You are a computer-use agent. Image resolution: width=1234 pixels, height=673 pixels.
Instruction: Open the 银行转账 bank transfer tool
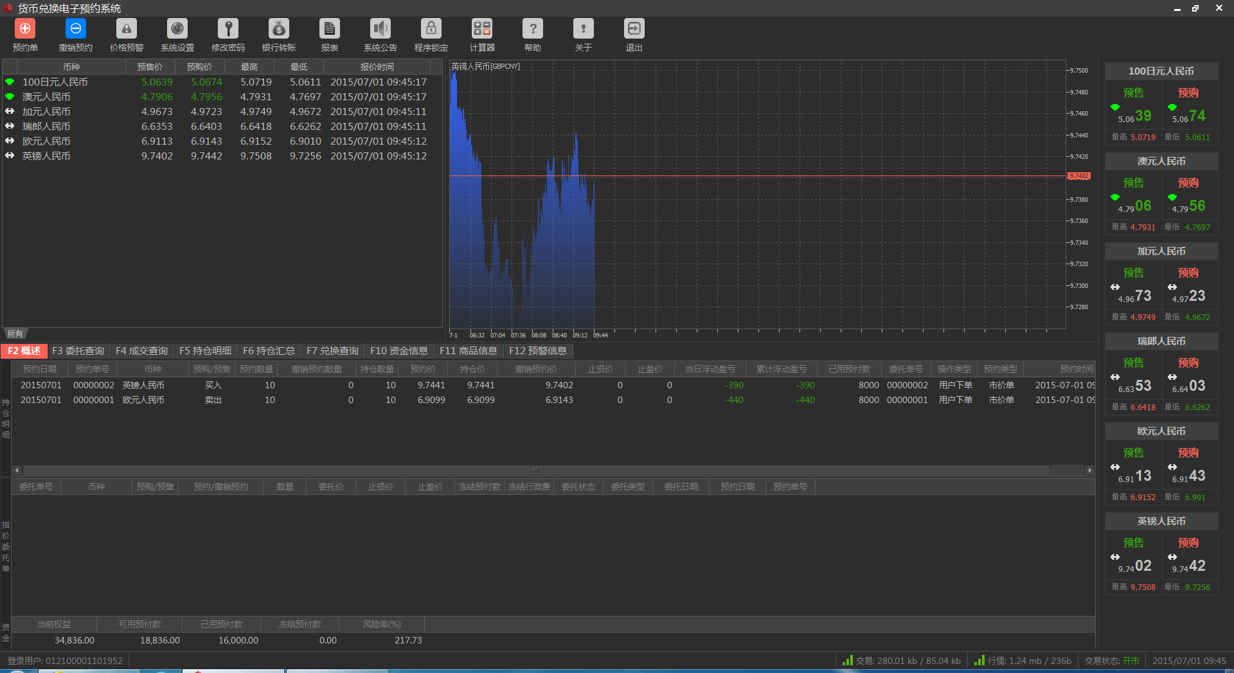coord(278,30)
